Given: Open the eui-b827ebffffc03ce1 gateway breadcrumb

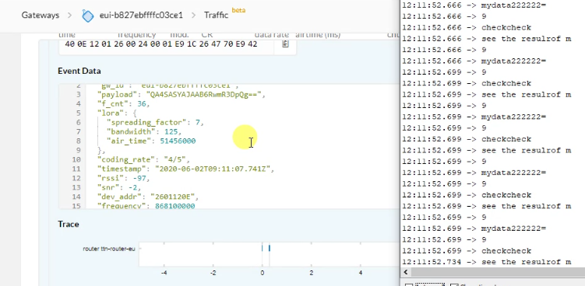Looking at the screenshot, I should 141,16.
